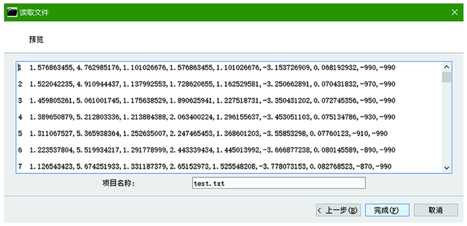The image size is (467, 226).
Task: Click the preview scrollbar down arrow
Action: [447, 168]
